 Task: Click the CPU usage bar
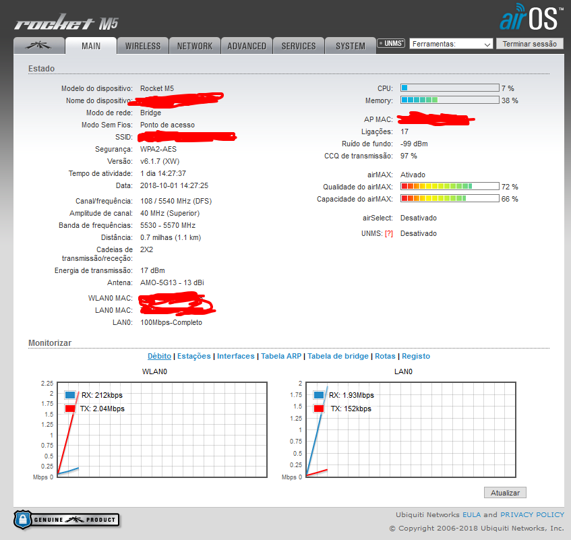point(450,88)
